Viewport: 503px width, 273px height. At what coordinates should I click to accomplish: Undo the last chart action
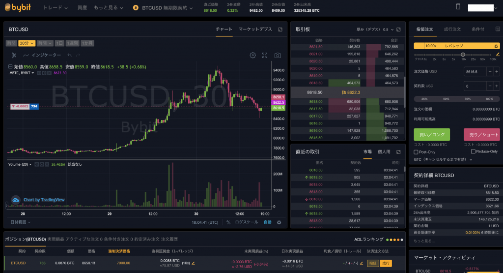pyautogui.click(x=69, y=55)
